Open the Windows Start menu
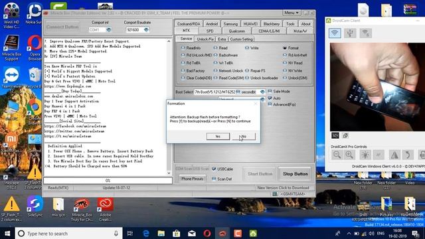The image size is (425, 239). (7, 233)
